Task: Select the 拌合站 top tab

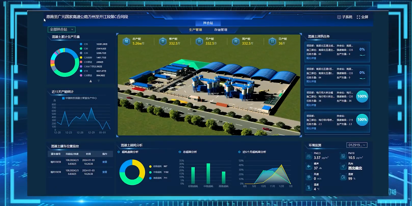Action: coord(208,23)
